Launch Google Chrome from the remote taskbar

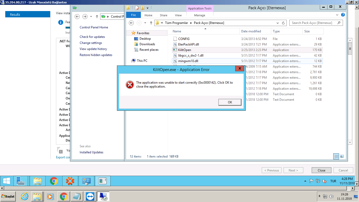(54, 181)
